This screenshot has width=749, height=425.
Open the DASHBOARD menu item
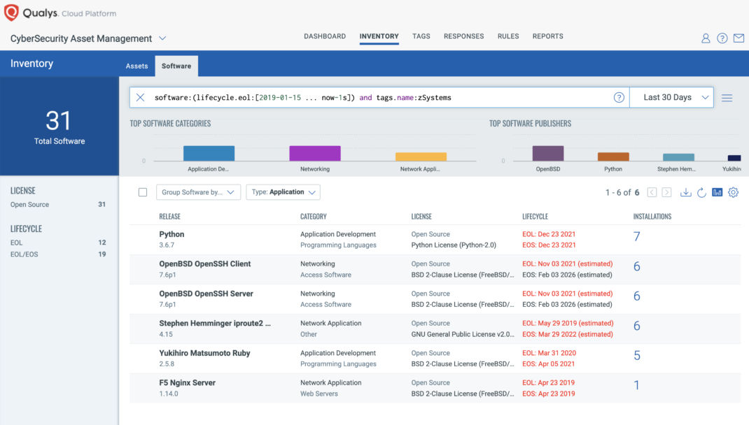[325, 36]
